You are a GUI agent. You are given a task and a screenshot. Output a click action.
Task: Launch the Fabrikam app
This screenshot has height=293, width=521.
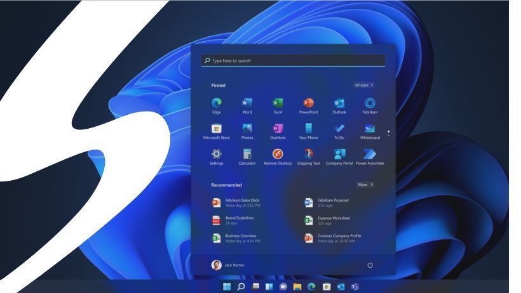pyautogui.click(x=370, y=106)
